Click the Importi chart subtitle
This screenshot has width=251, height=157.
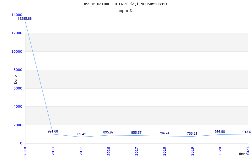click(x=125, y=11)
